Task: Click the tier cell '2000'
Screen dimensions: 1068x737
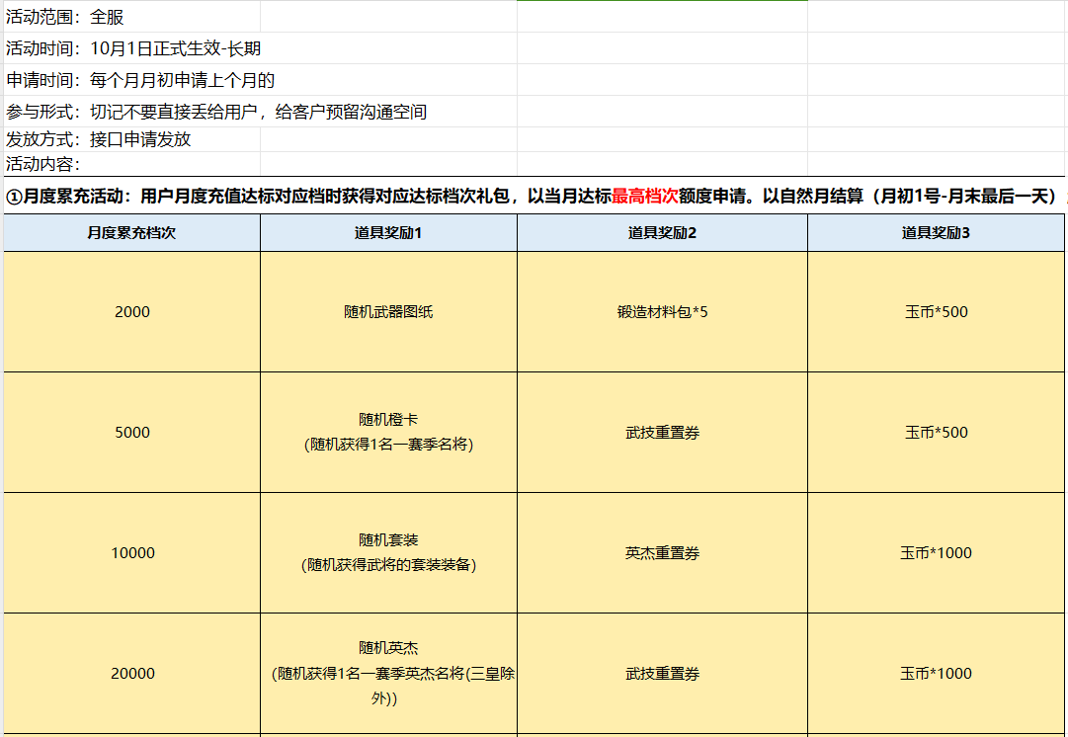Action: (132, 312)
